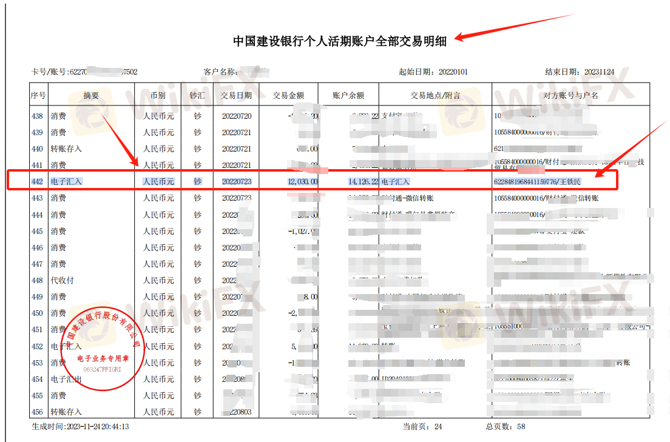Click 人民币元 in highlighted row 442
Screen dimensions: 670x442
pyautogui.click(x=158, y=181)
